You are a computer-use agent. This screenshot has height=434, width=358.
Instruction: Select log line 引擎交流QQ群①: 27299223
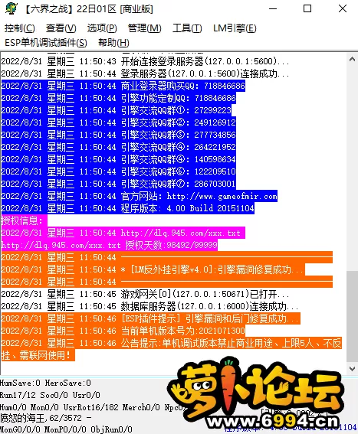pos(117,110)
